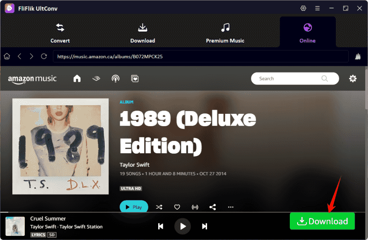Open Amazon Music home icon
Viewport: 368px width, 240px height.
pyautogui.click(x=77, y=78)
